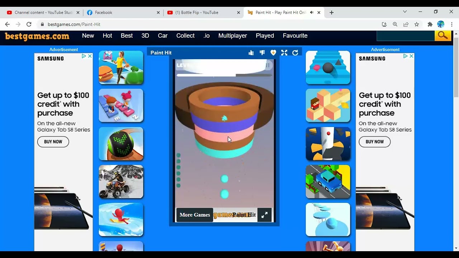Close the Facebook tab

tap(158, 13)
